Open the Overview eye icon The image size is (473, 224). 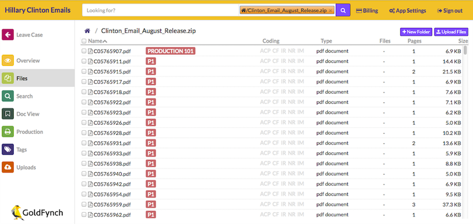tap(8, 61)
